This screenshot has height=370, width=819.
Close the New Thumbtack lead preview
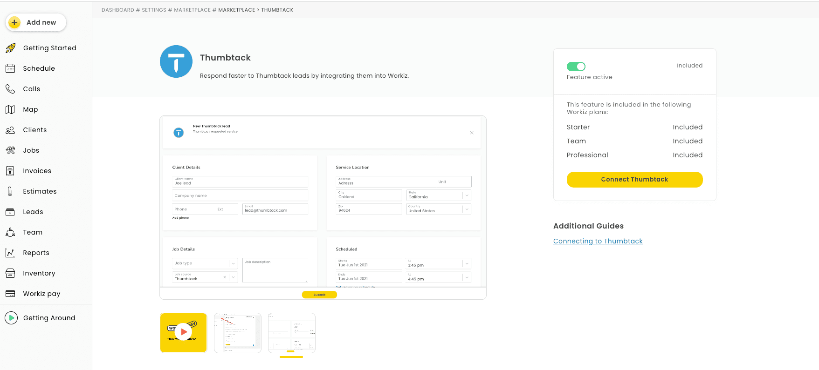[x=472, y=133]
